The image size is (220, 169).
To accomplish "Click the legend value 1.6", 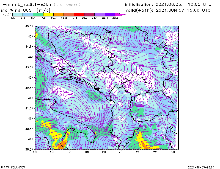I will coord(13,18).
